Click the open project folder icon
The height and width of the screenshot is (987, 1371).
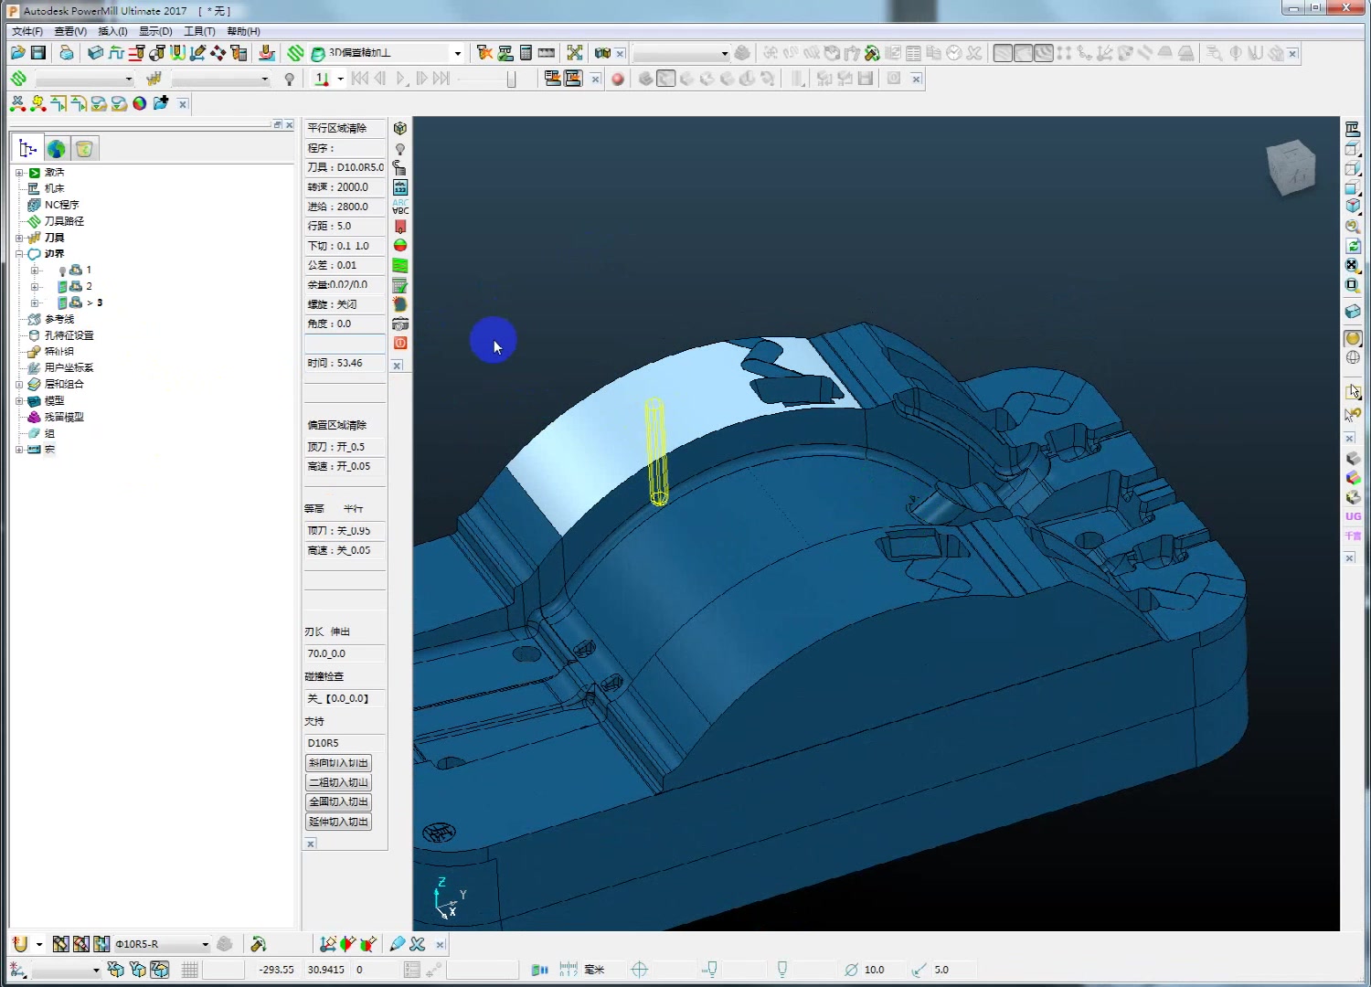coord(18,53)
